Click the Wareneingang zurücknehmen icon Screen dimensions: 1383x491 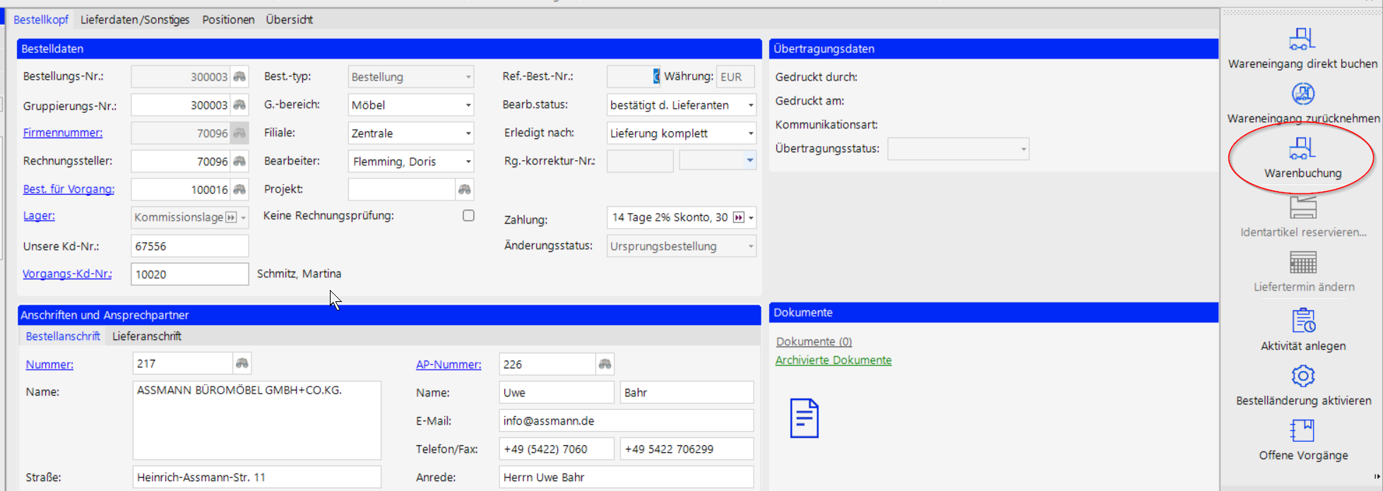(1302, 94)
